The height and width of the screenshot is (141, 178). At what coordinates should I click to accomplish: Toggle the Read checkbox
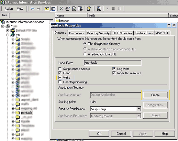pyautogui.click(x=60, y=73)
